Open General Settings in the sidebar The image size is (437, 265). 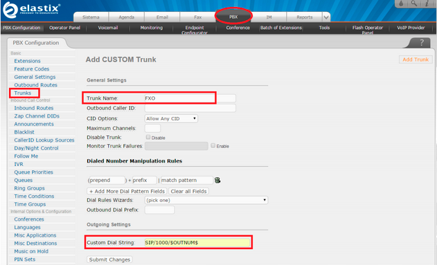tap(35, 77)
